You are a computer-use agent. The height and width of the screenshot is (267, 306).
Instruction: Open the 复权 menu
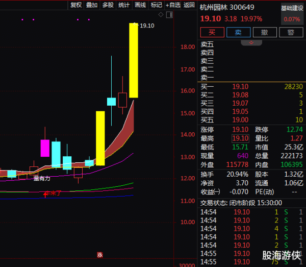pyautogui.click(x=76, y=5)
